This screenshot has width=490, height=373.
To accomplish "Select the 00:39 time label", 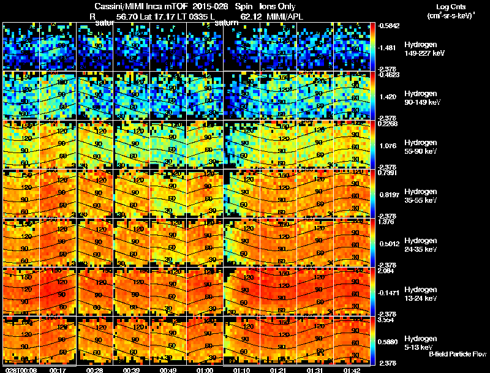I will [x=131, y=370].
